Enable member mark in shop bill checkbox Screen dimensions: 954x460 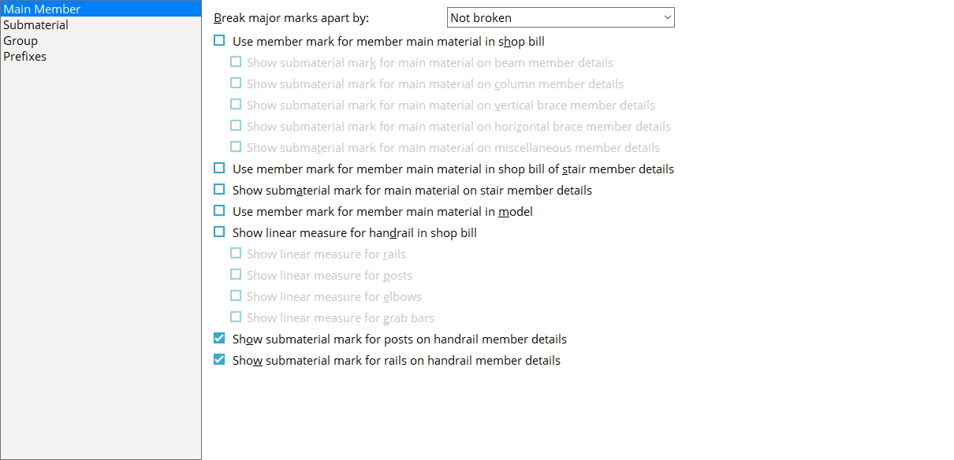point(219,41)
